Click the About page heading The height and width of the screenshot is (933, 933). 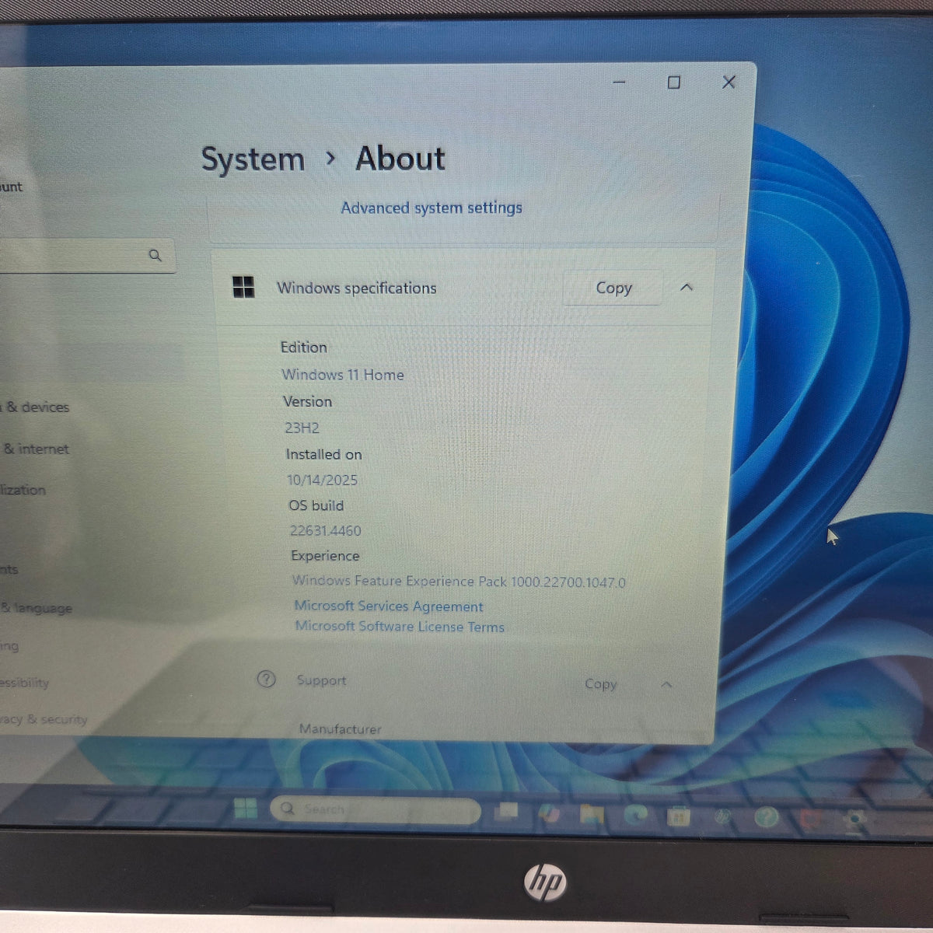(400, 159)
